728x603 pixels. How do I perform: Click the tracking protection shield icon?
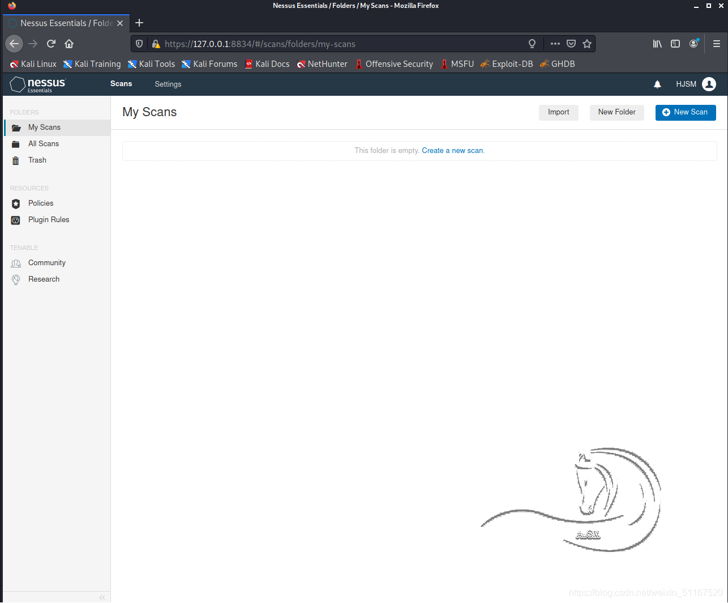tap(139, 44)
